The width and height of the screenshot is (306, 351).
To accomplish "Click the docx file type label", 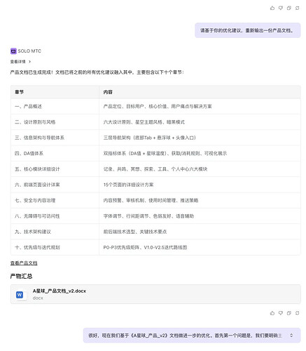I will (x=38, y=298).
